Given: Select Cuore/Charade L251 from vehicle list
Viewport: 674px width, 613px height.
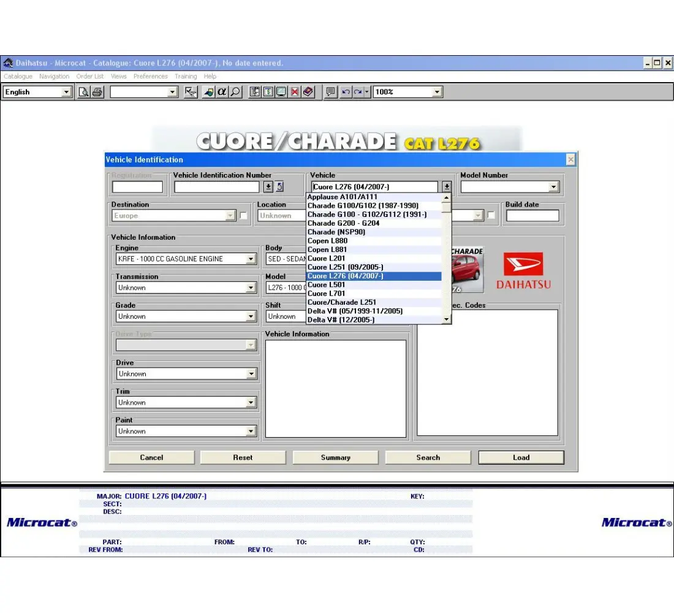Looking at the screenshot, I should coord(374,302).
